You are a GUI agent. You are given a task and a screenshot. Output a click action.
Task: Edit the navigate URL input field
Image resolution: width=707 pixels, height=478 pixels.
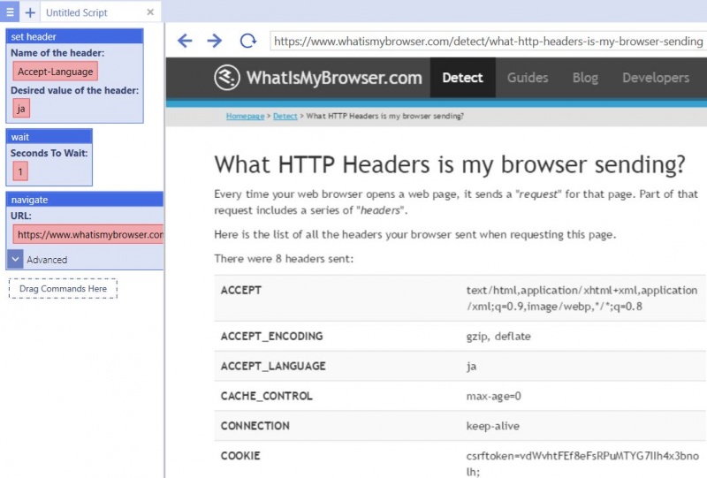pos(88,234)
